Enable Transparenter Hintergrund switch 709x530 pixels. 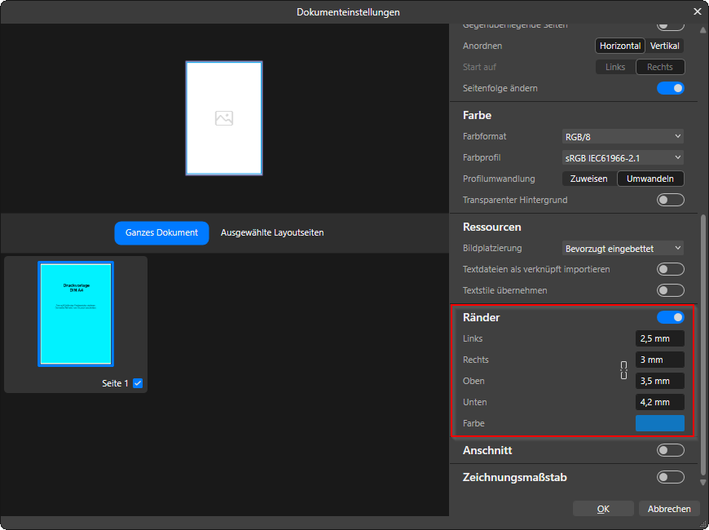pyautogui.click(x=671, y=200)
